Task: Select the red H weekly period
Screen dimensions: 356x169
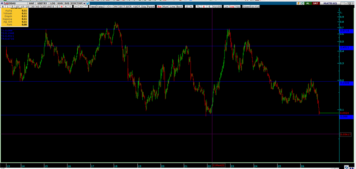Action: point(61,7)
